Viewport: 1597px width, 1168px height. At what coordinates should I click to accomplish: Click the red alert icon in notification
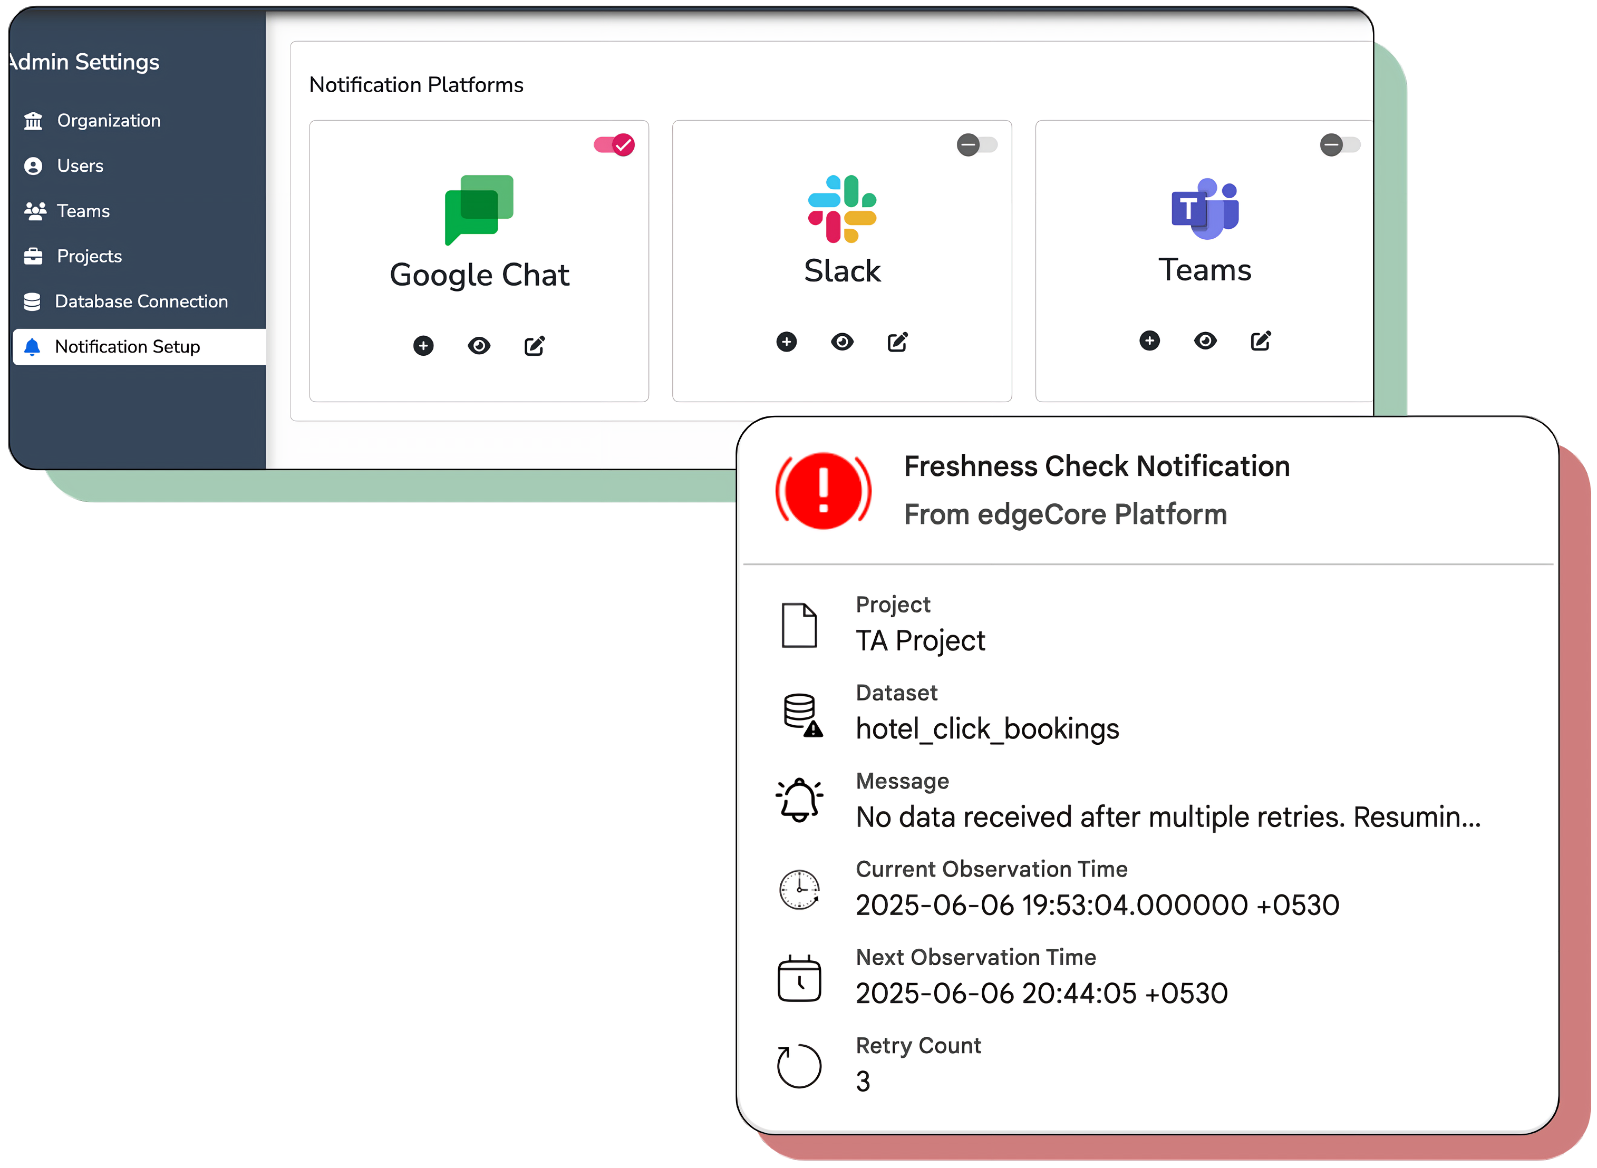(x=823, y=491)
